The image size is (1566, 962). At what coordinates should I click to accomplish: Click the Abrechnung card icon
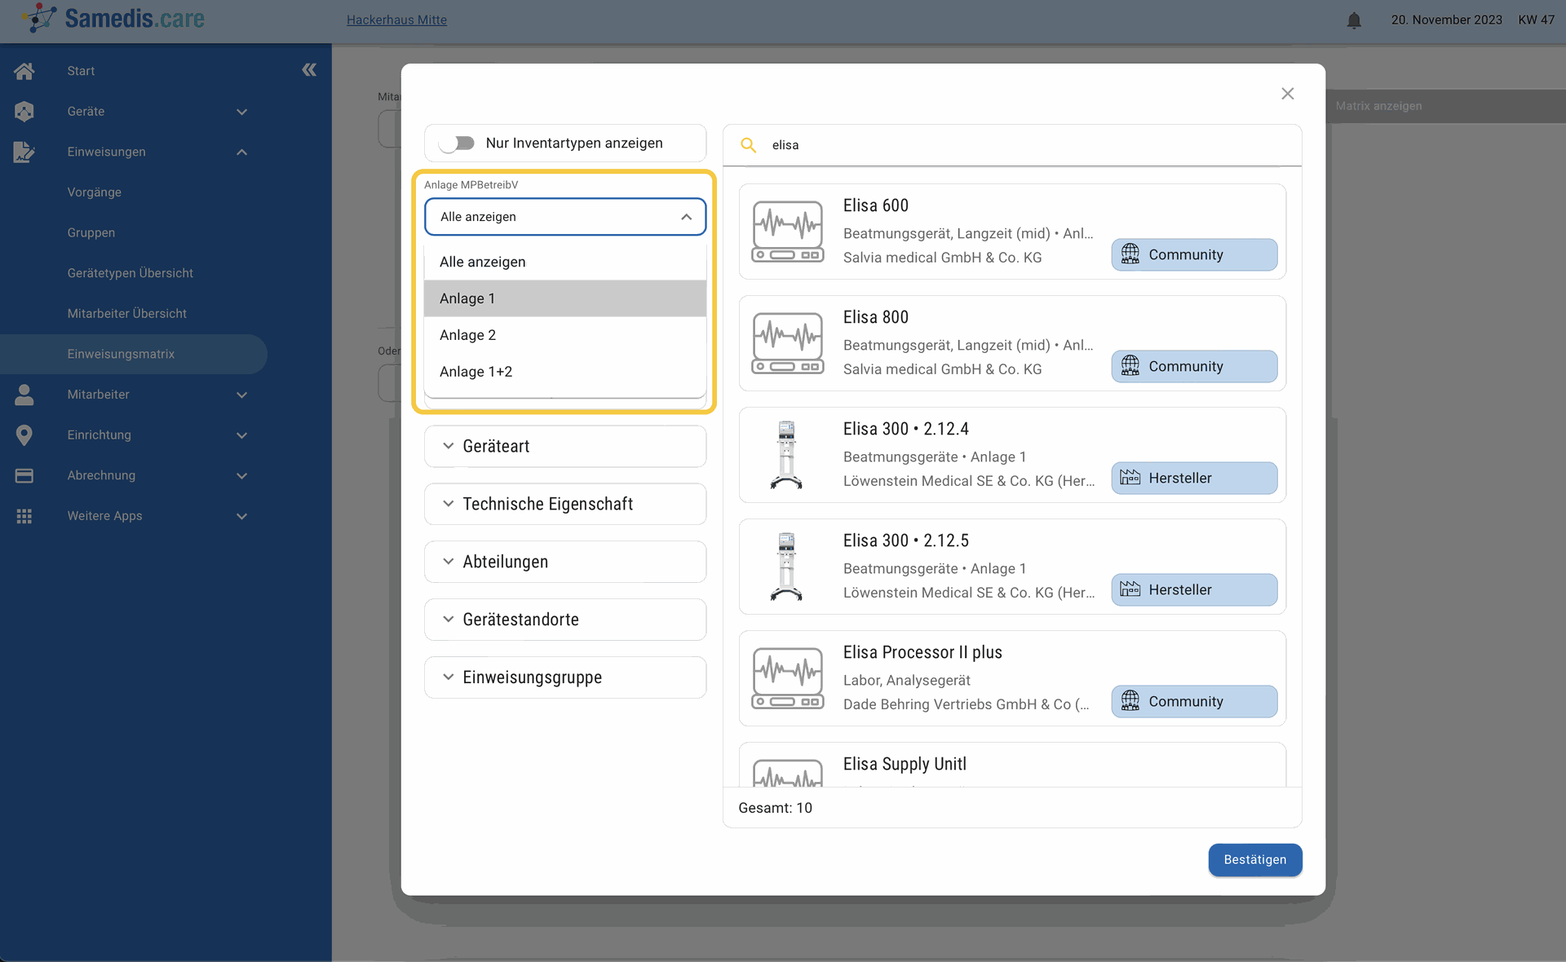tap(24, 475)
